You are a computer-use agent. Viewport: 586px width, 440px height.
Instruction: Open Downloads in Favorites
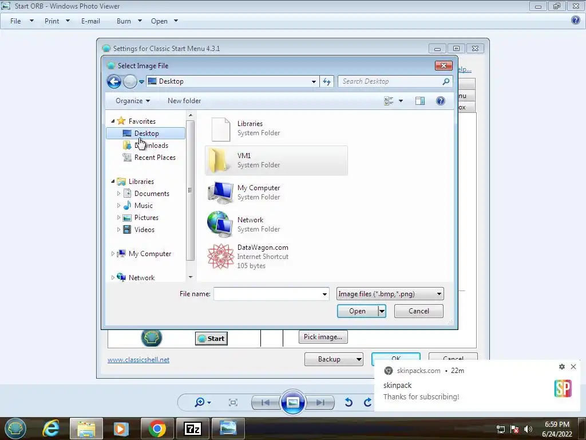click(x=151, y=145)
